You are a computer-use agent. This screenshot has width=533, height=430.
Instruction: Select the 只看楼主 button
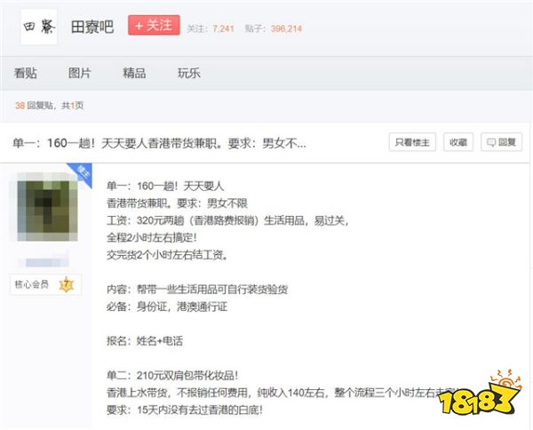coord(412,142)
